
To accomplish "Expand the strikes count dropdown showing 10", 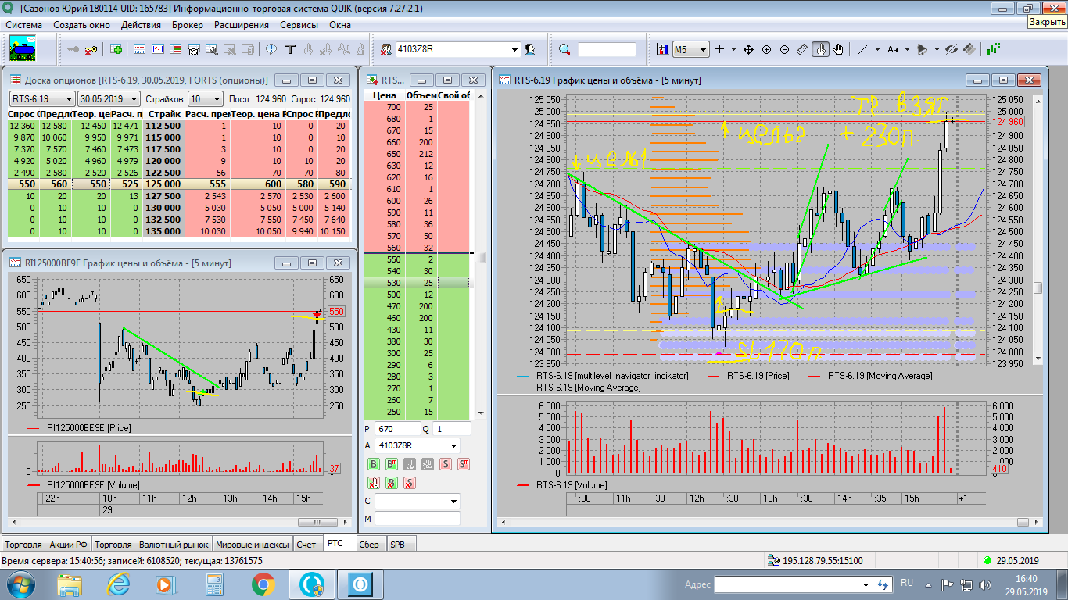I will tap(217, 99).
